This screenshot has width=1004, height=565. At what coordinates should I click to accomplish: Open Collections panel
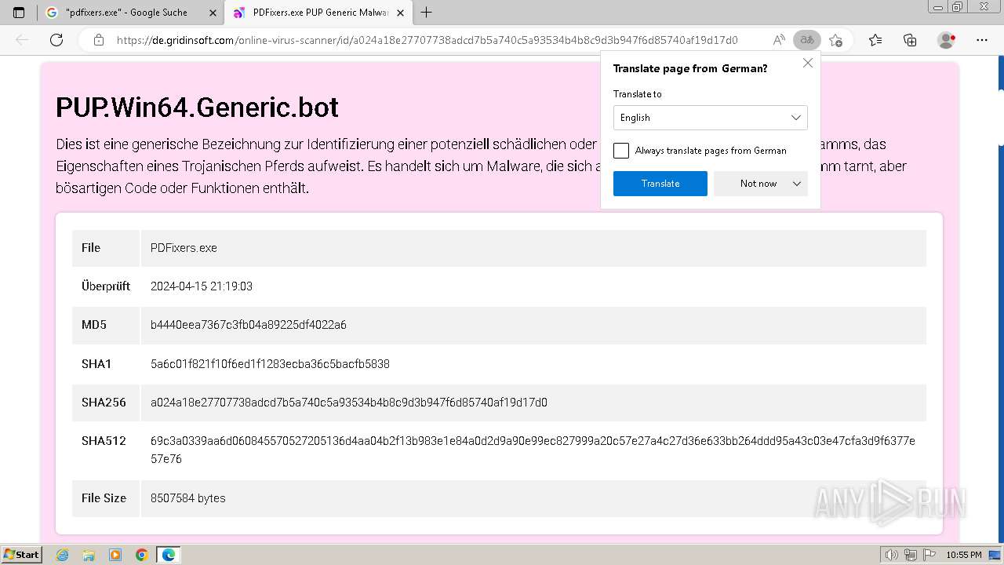coord(910,40)
